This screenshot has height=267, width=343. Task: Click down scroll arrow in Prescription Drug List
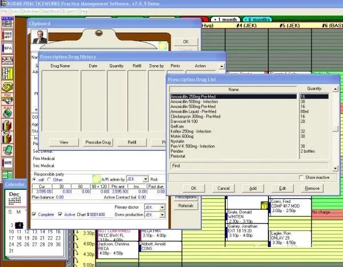coord(335,168)
